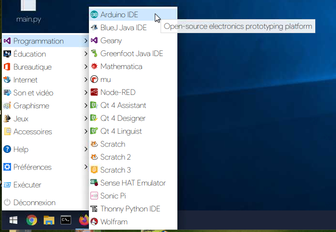The height and width of the screenshot is (232, 336).
Task: Click the Déconnexion power icon
Action: pyautogui.click(x=7, y=202)
